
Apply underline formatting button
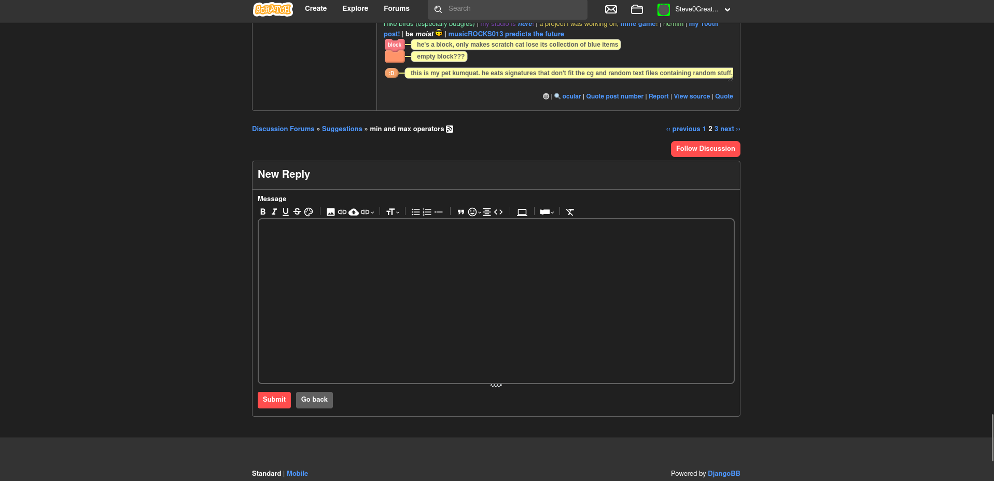[286, 212]
